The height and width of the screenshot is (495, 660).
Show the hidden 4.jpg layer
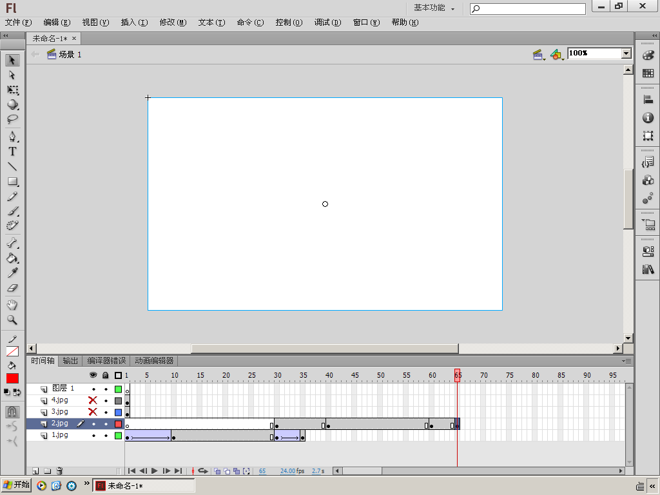tap(93, 400)
